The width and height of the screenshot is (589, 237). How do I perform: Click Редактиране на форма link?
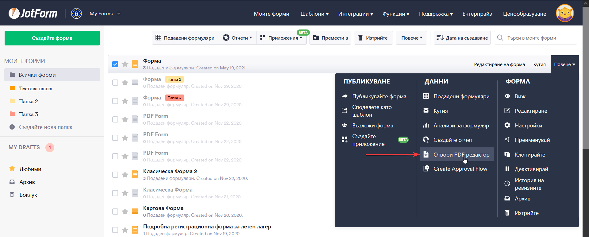pos(499,64)
